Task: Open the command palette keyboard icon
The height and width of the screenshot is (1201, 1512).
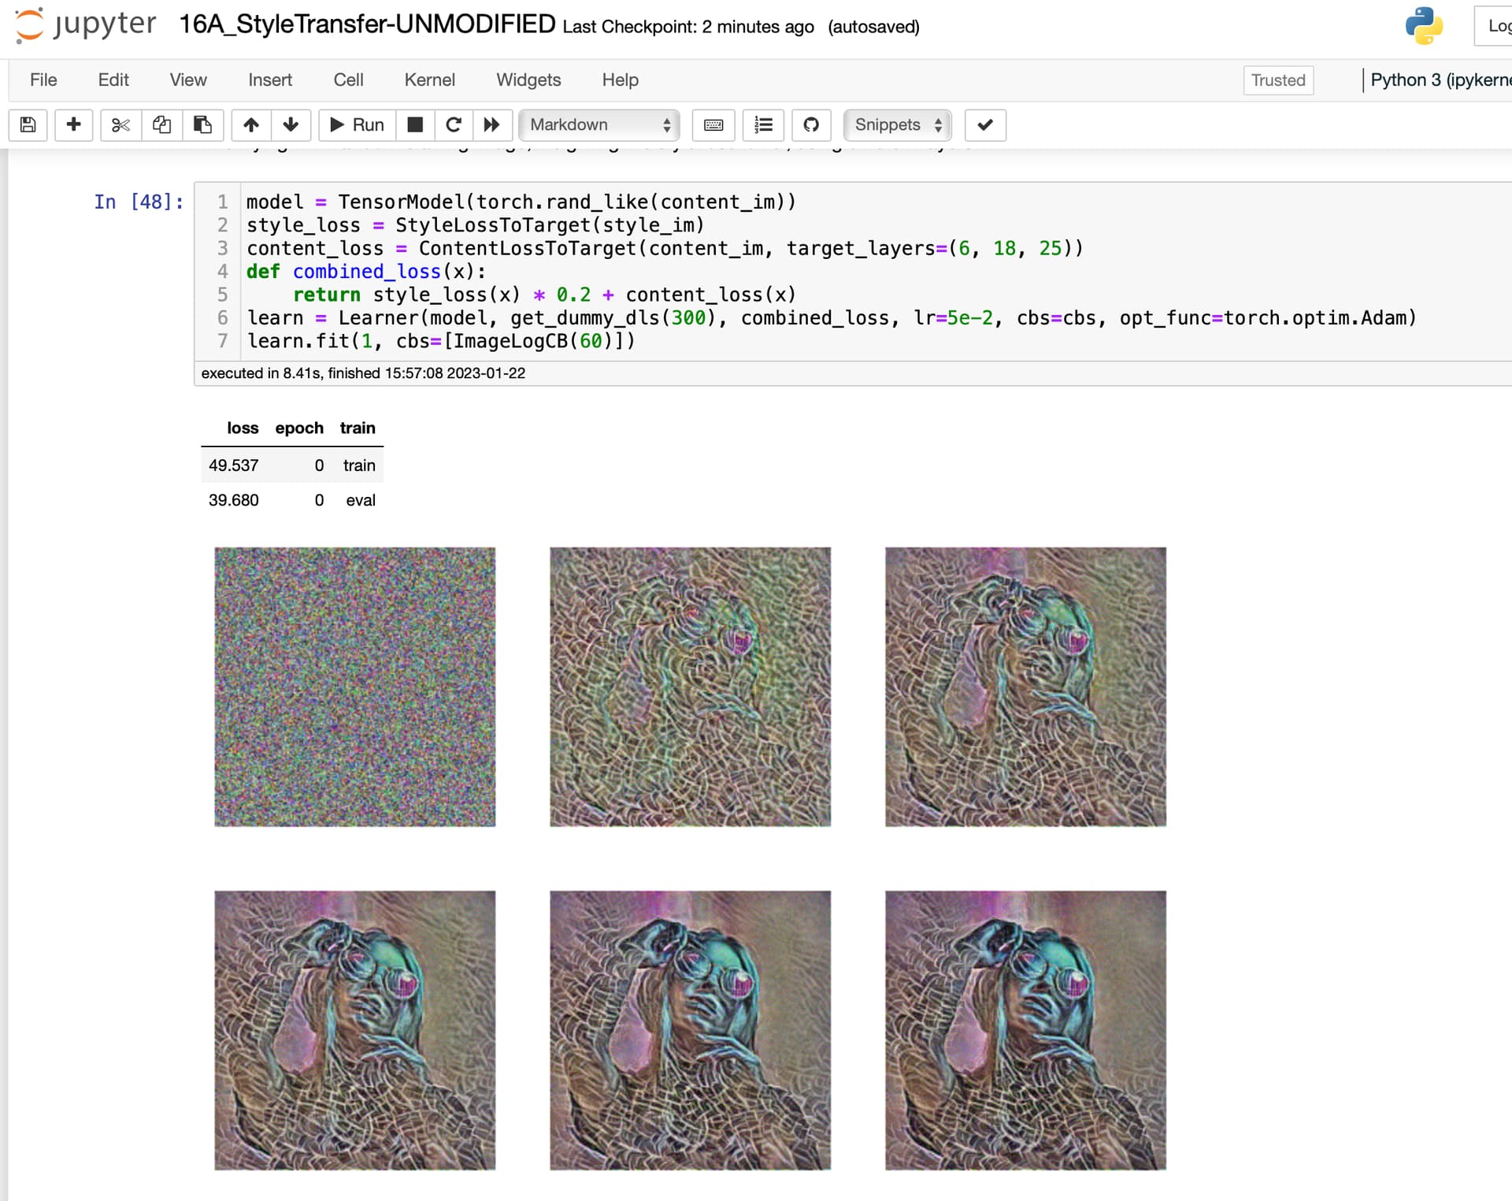Action: [x=713, y=124]
